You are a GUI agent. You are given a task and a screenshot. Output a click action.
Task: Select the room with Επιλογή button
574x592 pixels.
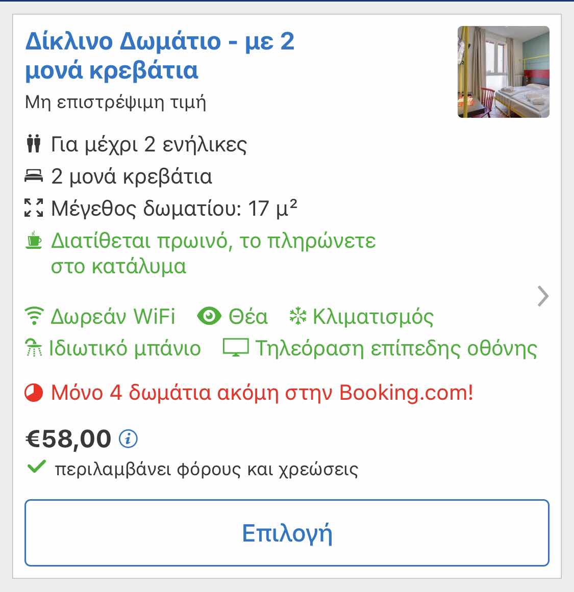(287, 533)
